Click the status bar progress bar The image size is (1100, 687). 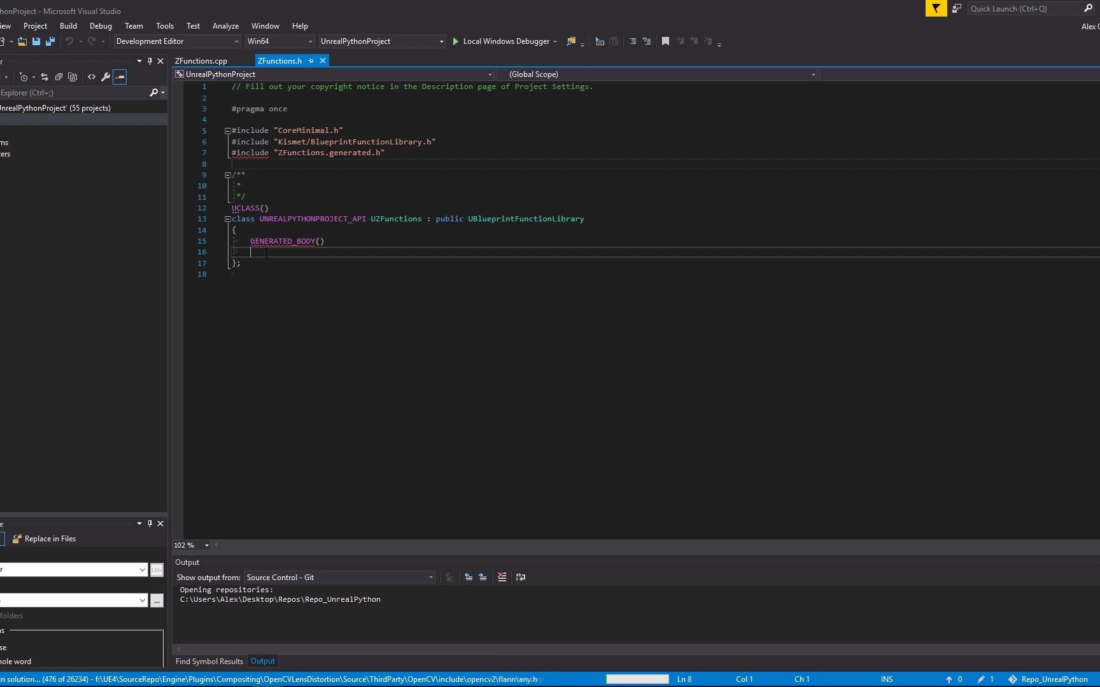637,679
